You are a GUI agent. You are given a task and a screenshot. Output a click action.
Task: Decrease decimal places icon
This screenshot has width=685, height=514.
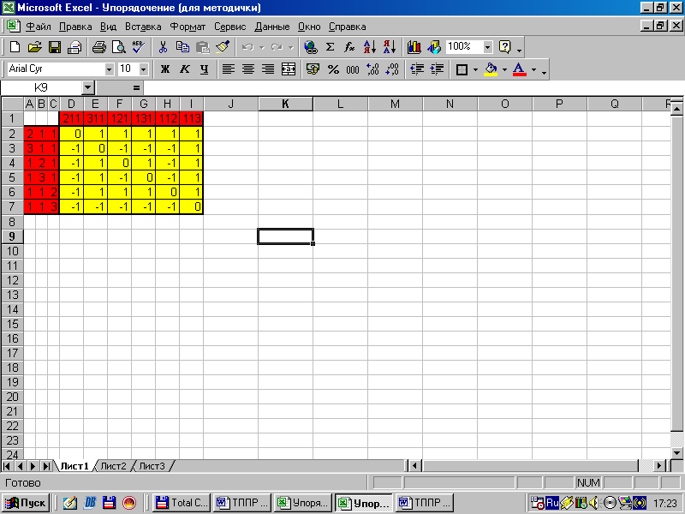point(392,69)
